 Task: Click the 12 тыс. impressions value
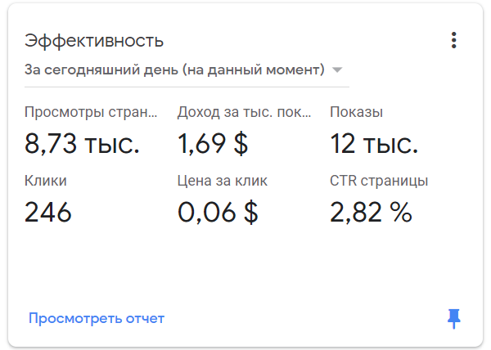(x=374, y=145)
